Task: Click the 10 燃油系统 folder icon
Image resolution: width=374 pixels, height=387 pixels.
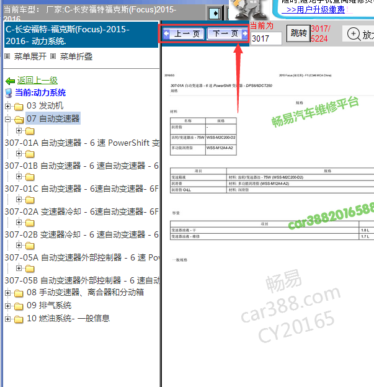Action: coord(19,319)
